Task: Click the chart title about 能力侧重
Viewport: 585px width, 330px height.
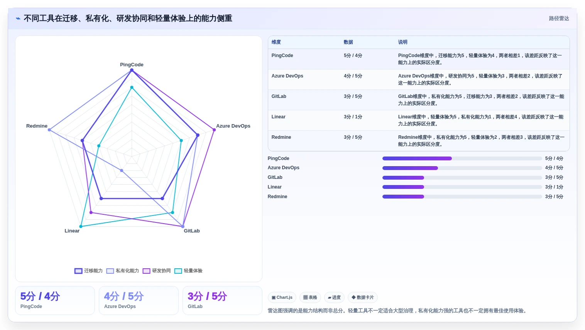Action: (x=128, y=19)
